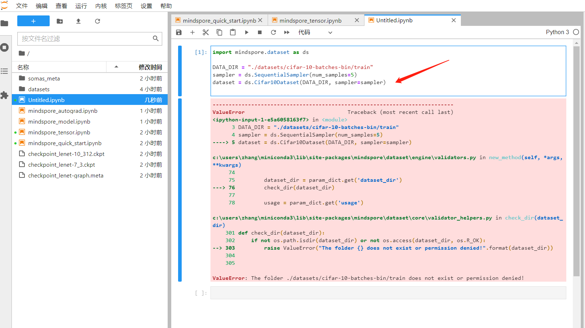Click the JupyterLab logo
The height and width of the screenshot is (328, 585).
tap(4, 5)
